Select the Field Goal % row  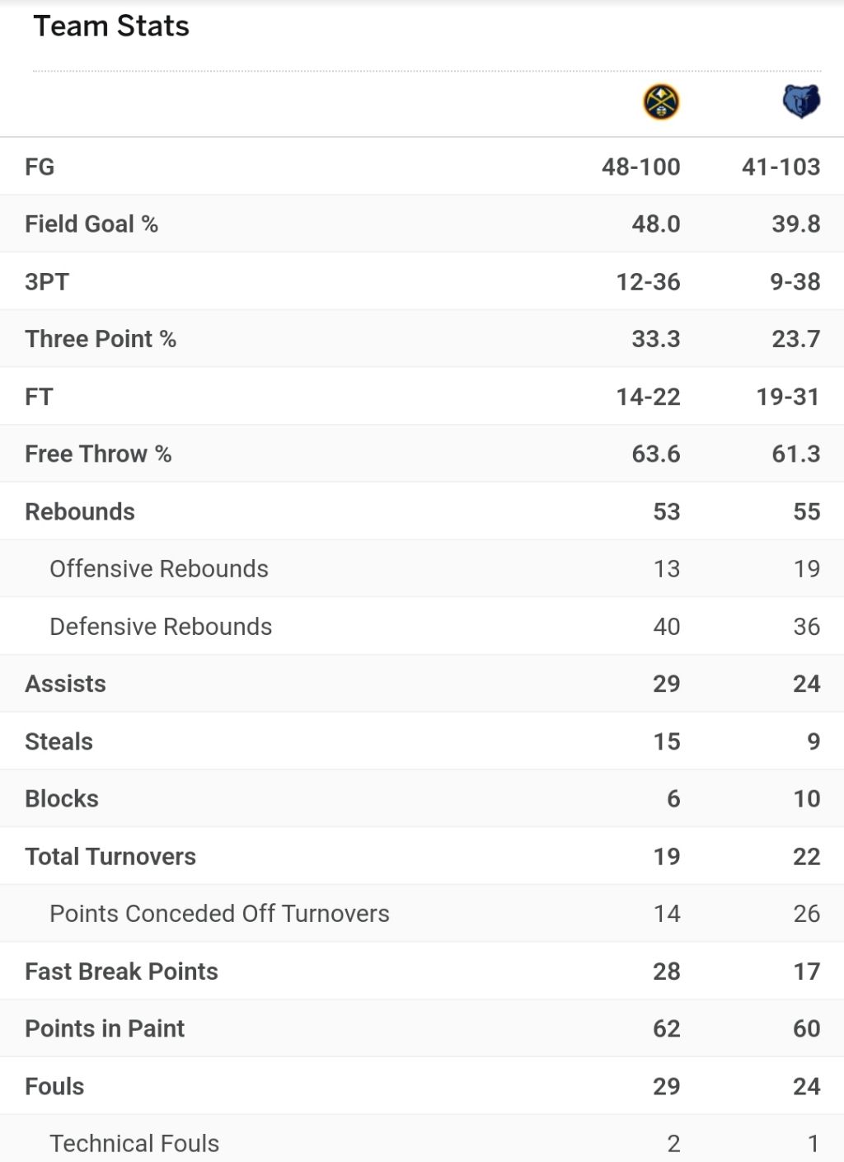[x=422, y=223]
